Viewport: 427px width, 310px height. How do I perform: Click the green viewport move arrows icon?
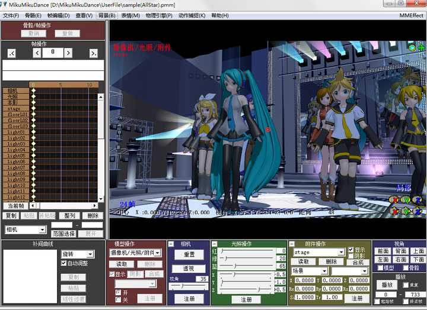(x=421, y=48)
